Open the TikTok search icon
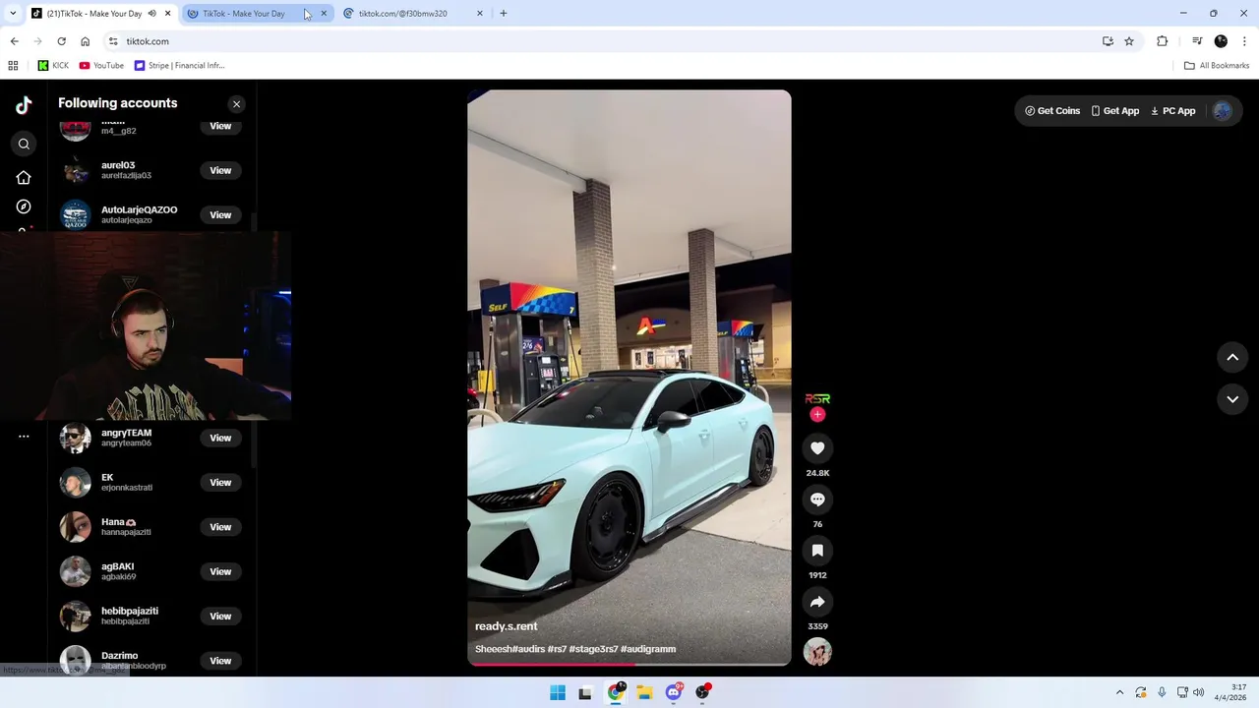Image resolution: width=1259 pixels, height=708 pixels. pos(24,144)
